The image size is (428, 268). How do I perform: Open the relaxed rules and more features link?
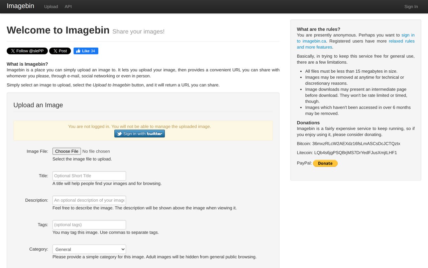pos(402,41)
